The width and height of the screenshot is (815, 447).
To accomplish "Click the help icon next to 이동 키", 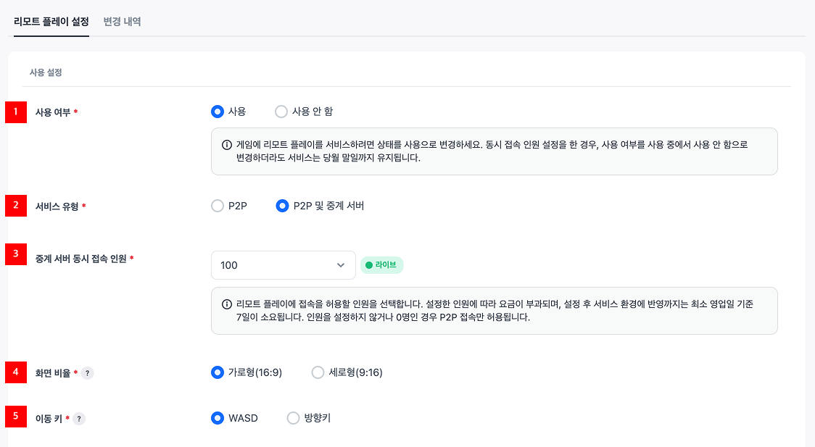I will click(79, 419).
